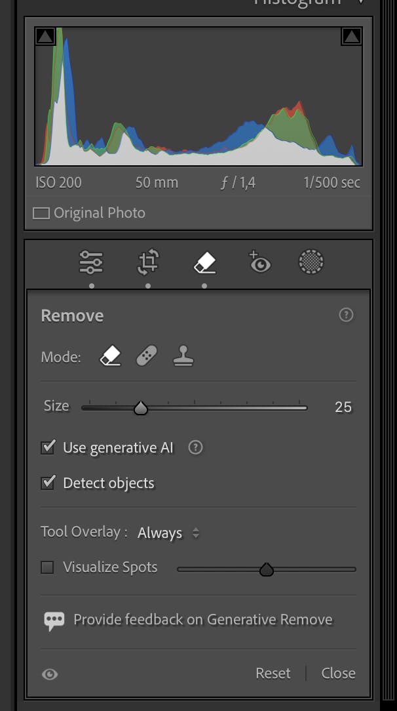Open the Edit sliders panel icon
The width and height of the screenshot is (397, 711).
[91, 262]
